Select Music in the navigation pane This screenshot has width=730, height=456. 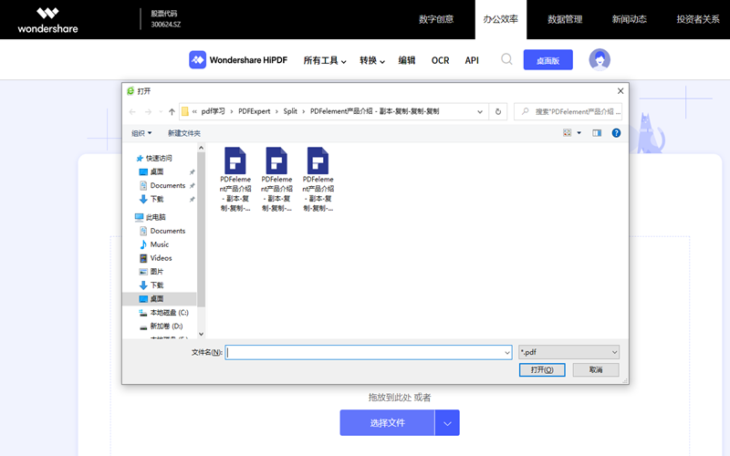click(x=159, y=244)
